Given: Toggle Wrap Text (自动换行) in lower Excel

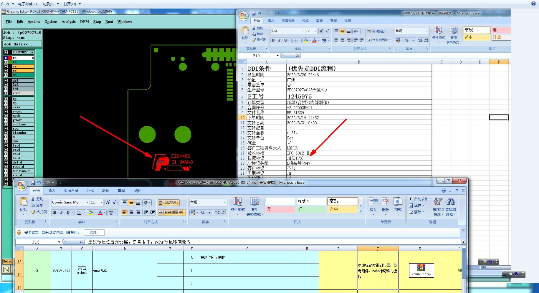Looking at the screenshot, I should pos(168,202).
